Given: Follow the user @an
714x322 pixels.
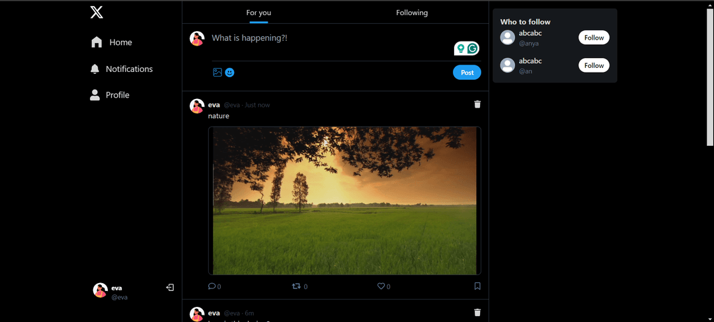Looking at the screenshot, I should (594, 65).
